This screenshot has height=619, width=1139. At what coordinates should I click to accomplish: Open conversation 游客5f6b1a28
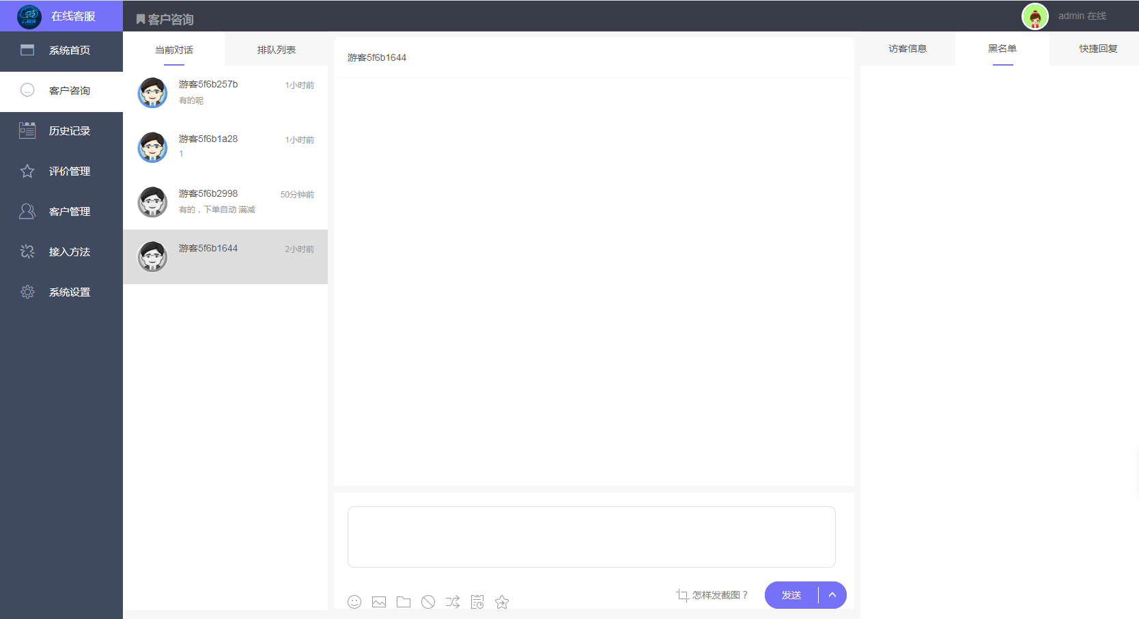coord(225,148)
